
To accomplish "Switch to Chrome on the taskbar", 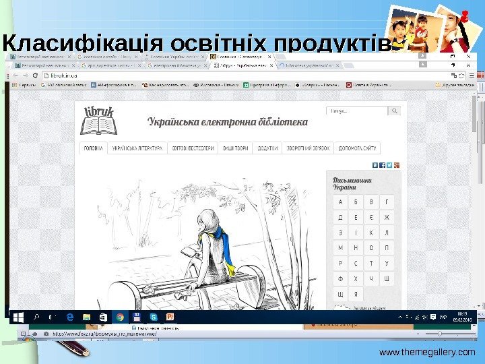I will click(120, 317).
